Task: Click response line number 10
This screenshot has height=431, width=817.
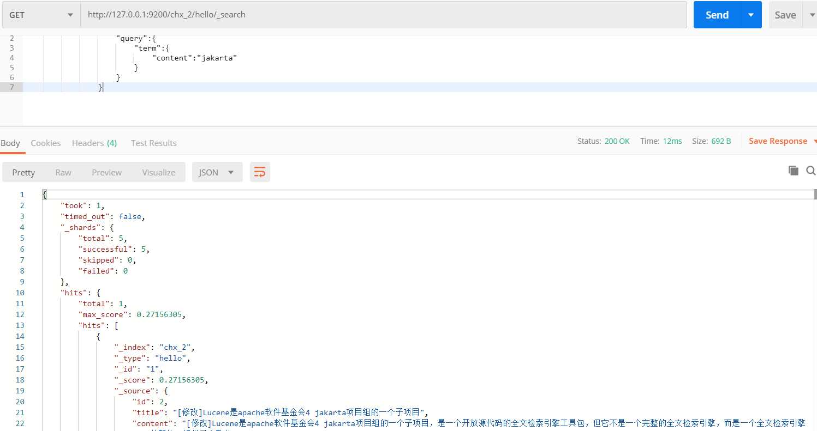Action: pos(20,293)
